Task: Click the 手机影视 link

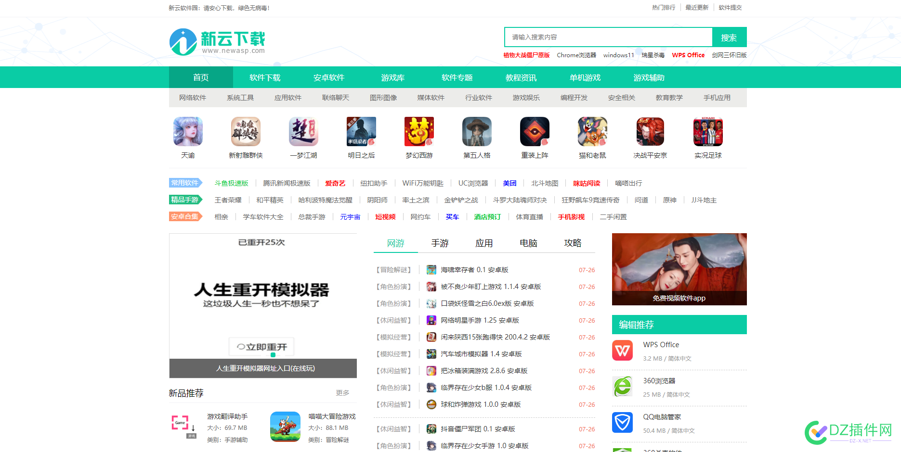Action: (571, 217)
